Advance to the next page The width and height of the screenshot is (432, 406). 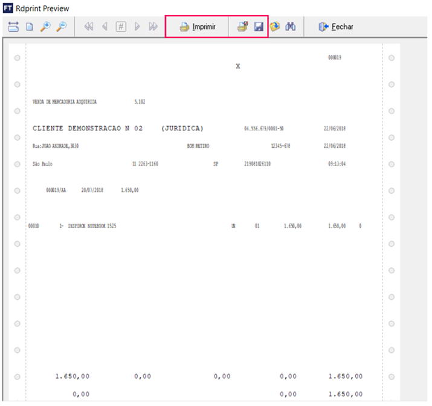(137, 27)
